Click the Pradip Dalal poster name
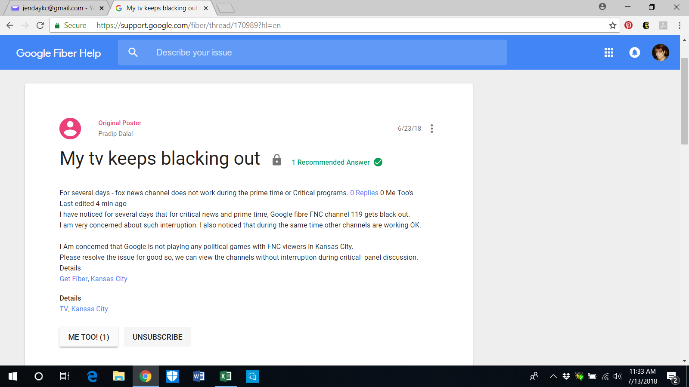 click(x=115, y=134)
